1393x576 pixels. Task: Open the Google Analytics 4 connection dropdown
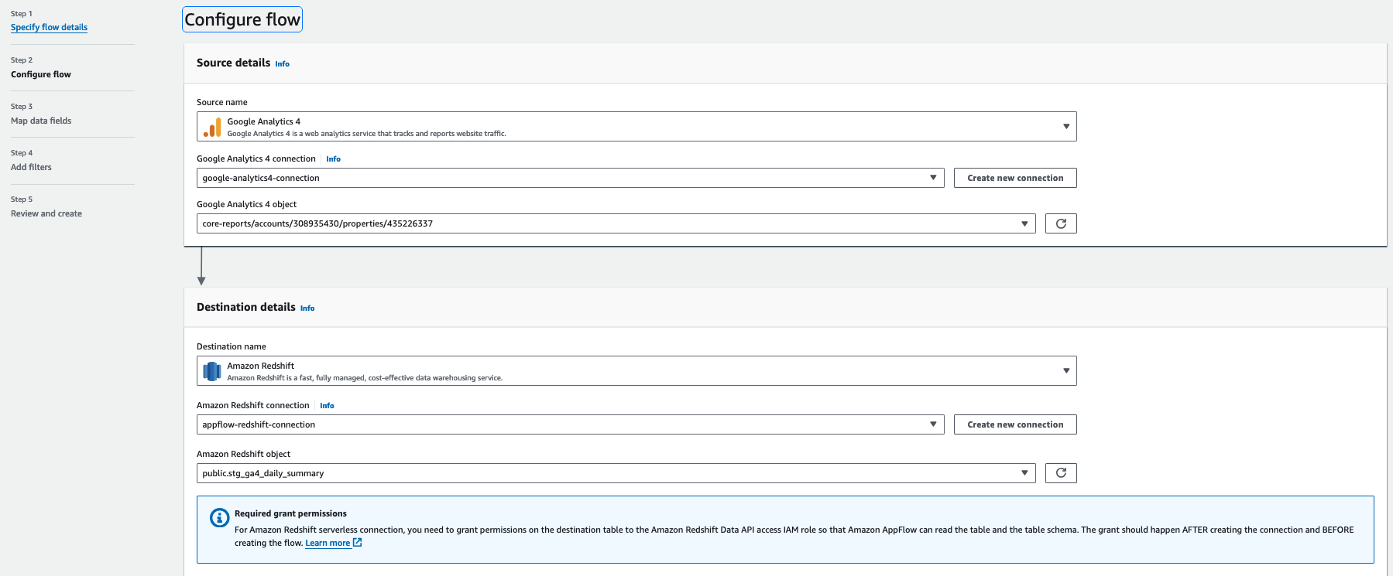[571, 178]
